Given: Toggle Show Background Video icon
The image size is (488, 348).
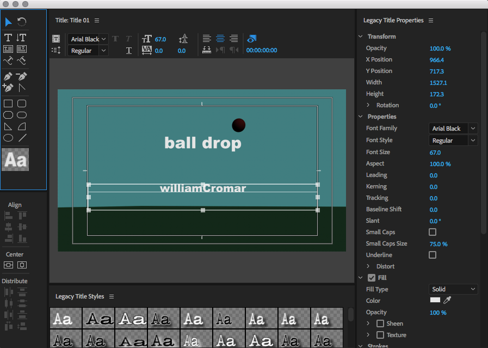Looking at the screenshot, I should (x=251, y=39).
